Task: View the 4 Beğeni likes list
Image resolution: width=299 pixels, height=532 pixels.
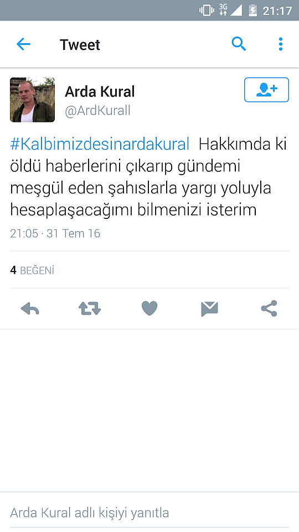Action: [x=32, y=270]
